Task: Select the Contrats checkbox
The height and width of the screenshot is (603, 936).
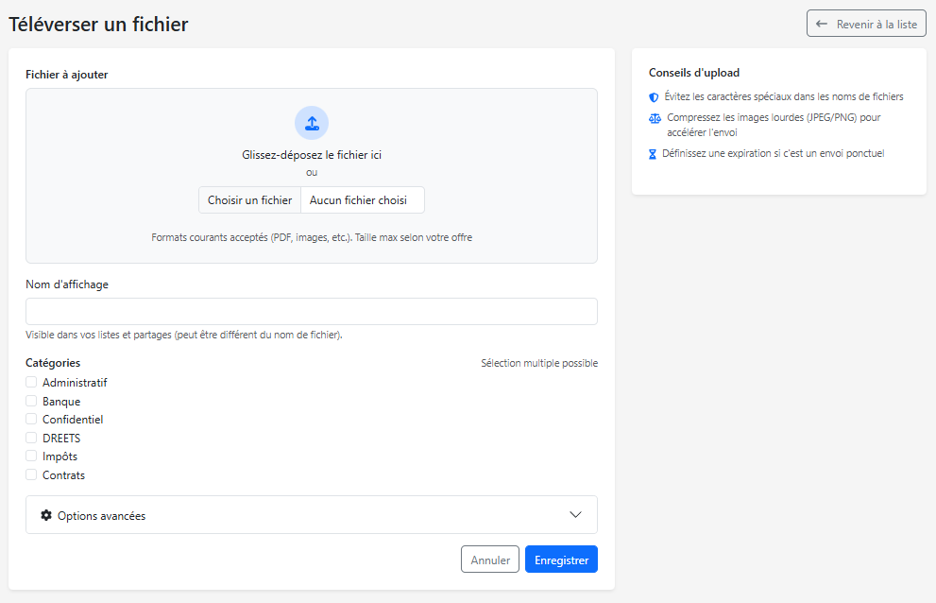Action: pos(31,474)
